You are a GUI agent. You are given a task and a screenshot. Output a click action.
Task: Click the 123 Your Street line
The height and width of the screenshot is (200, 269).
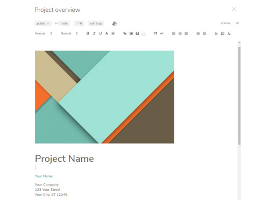(47, 190)
